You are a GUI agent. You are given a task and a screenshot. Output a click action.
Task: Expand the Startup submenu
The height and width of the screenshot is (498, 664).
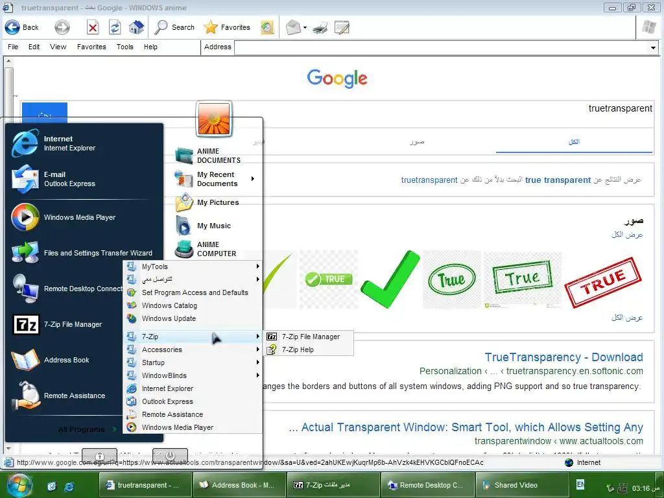tap(193, 362)
